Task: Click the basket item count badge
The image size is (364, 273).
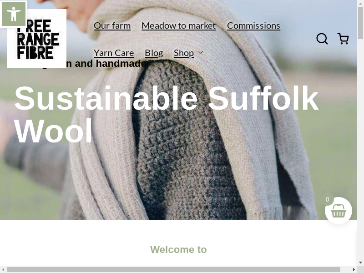Action: pyautogui.click(x=327, y=199)
